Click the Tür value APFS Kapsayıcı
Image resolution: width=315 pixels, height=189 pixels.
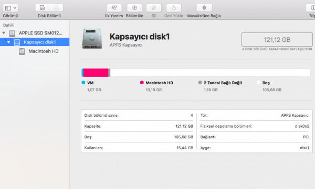click(295, 115)
